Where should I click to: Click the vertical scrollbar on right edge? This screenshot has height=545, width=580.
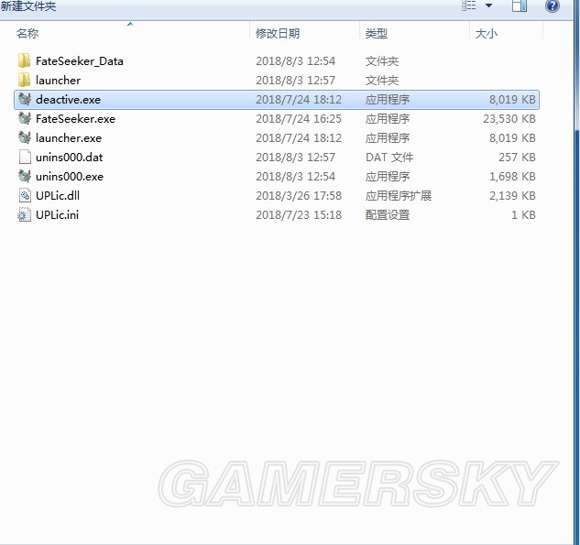point(575,275)
